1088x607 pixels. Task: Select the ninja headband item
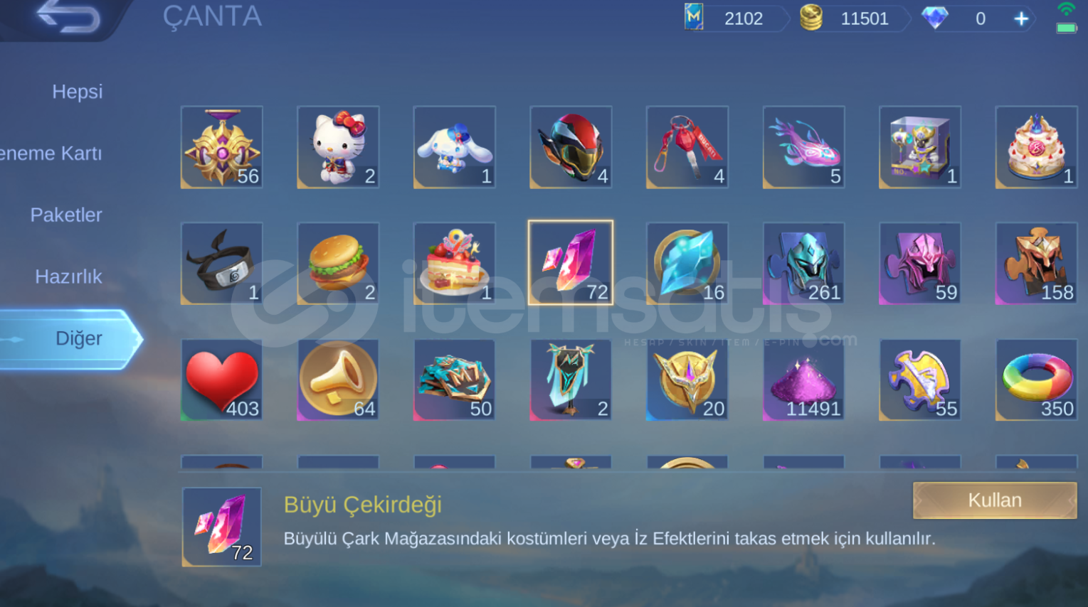click(x=222, y=264)
